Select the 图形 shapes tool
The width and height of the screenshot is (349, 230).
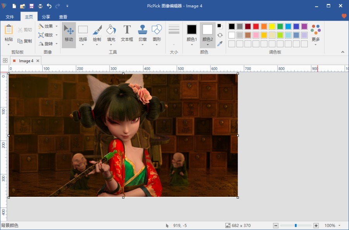(157, 33)
